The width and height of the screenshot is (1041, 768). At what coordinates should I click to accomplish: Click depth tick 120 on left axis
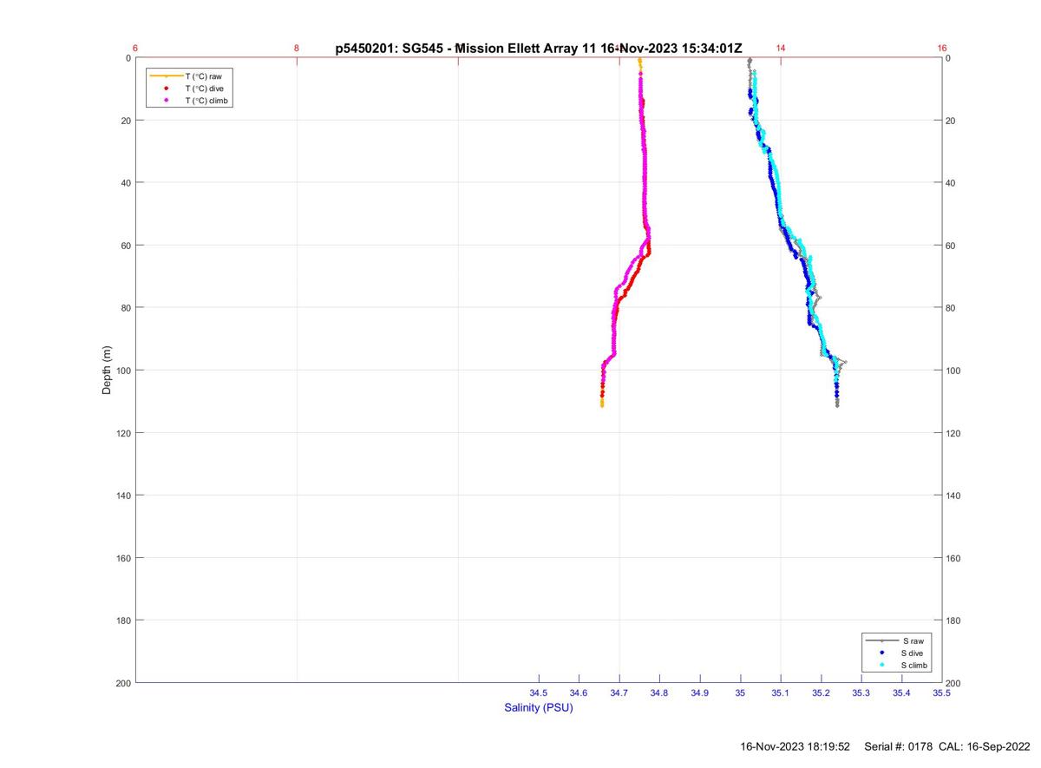122,433
